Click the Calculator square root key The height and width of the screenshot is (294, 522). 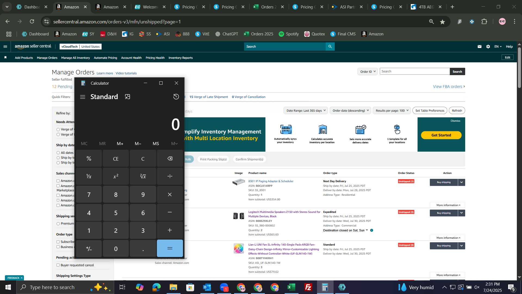pos(143,176)
